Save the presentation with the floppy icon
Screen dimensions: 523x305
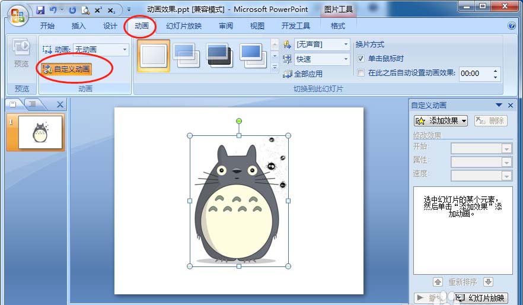coord(40,10)
